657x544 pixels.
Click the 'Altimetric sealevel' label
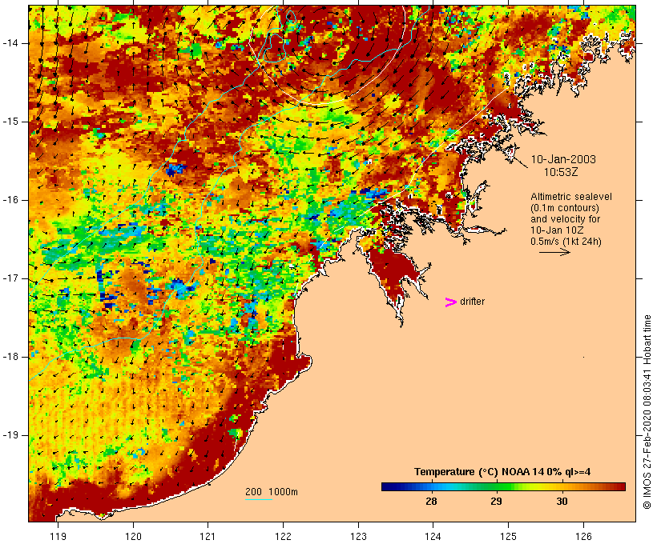(x=571, y=197)
